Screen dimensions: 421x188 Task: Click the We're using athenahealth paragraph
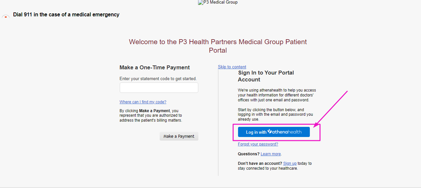pos(277,95)
